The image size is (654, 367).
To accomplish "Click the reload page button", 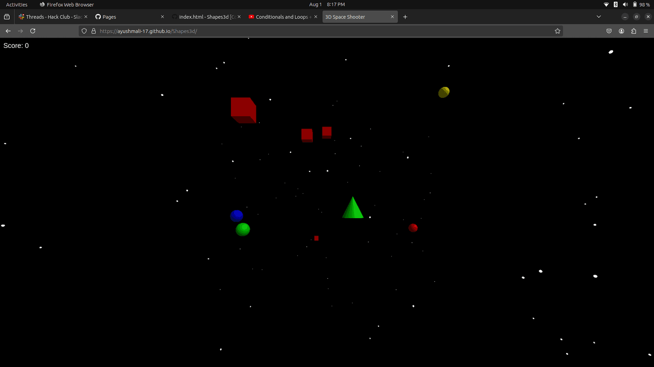I will click(33, 31).
